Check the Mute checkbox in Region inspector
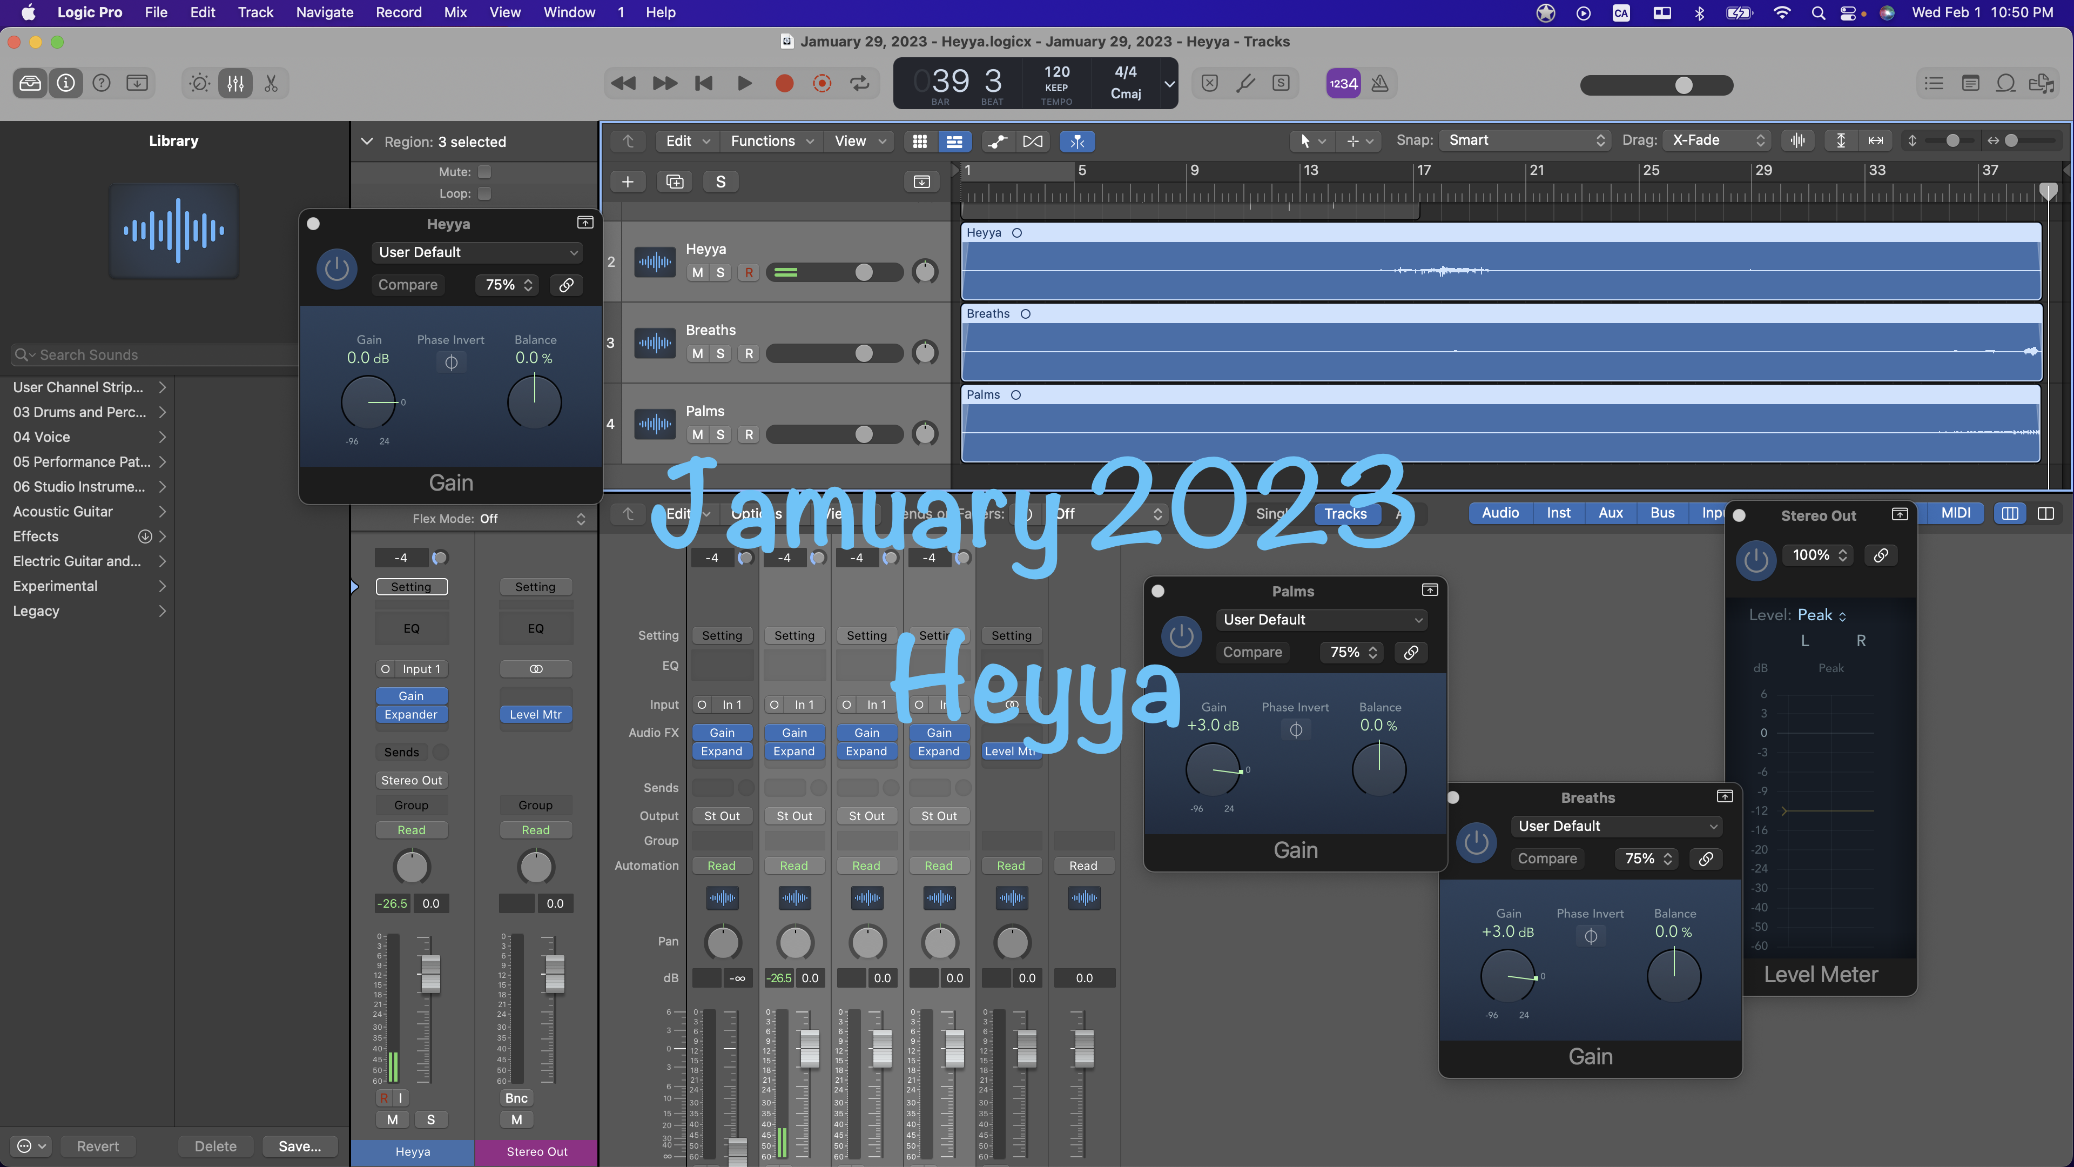The height and width of the screenshot is (1167, 2074). coord(484,172)
